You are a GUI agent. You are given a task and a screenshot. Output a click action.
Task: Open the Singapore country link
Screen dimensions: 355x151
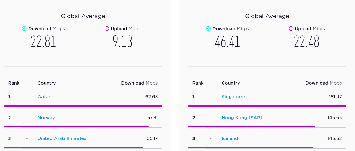pos(233,97)
